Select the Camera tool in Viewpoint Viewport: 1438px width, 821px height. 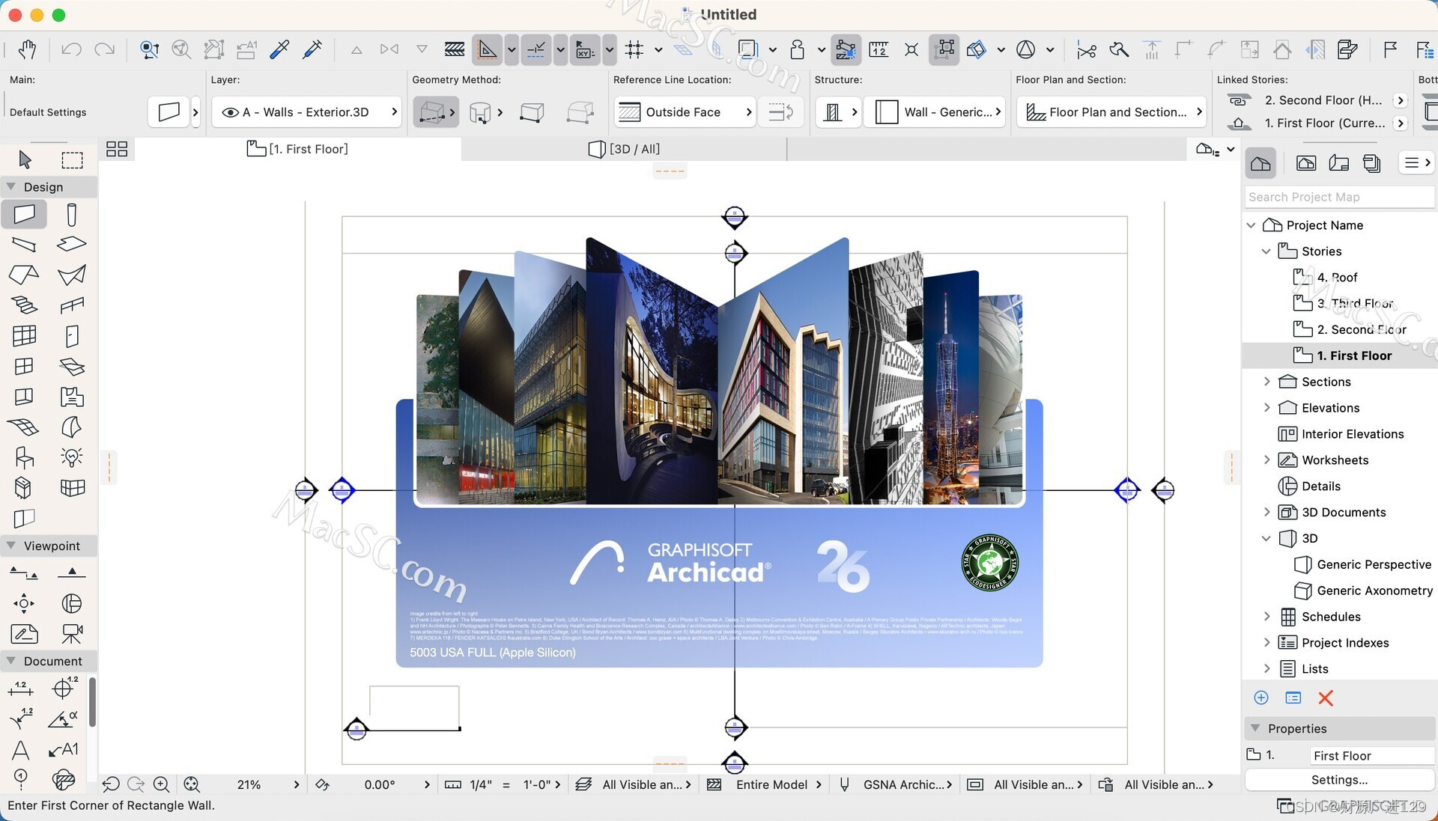click(72, 634)
